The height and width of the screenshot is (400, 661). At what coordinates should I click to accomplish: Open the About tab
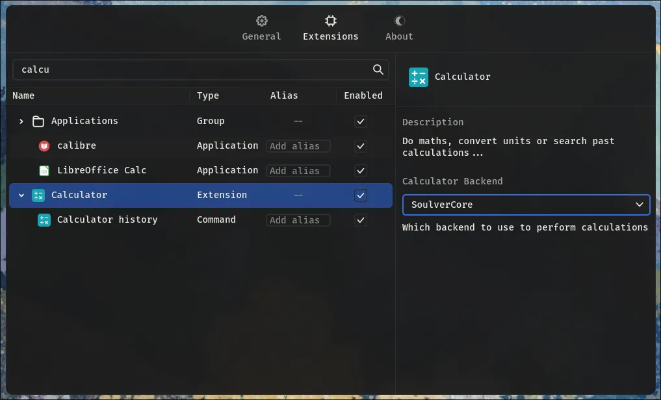[399, 29]
